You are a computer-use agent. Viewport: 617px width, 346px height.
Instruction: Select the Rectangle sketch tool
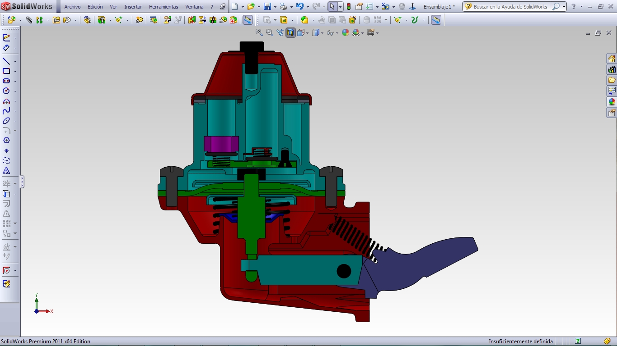(x=6, y=71)
